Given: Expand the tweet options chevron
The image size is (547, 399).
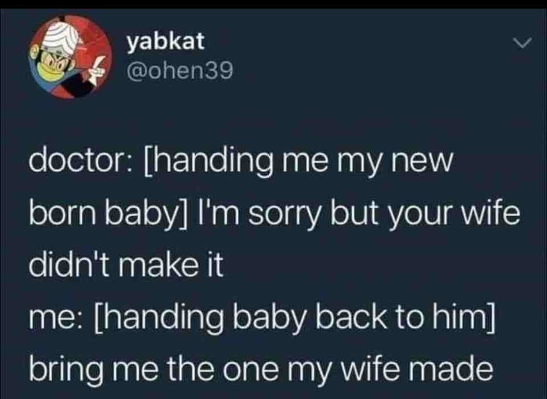Looking at the screenshot, I should click(522, 43).
